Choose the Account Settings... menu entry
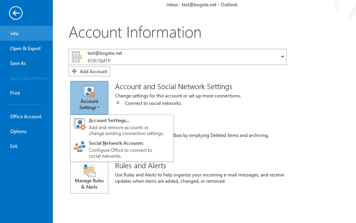 pyautogui.click(x=109, y=120)
